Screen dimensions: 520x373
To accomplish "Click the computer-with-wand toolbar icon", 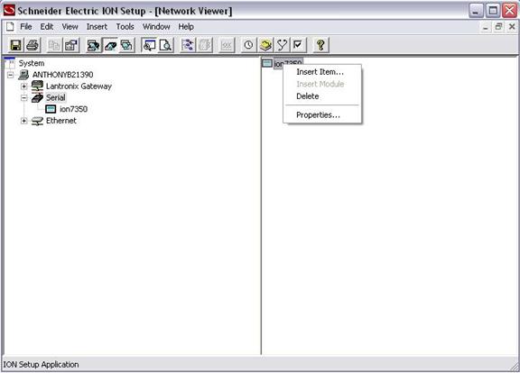I will (93, 45).
